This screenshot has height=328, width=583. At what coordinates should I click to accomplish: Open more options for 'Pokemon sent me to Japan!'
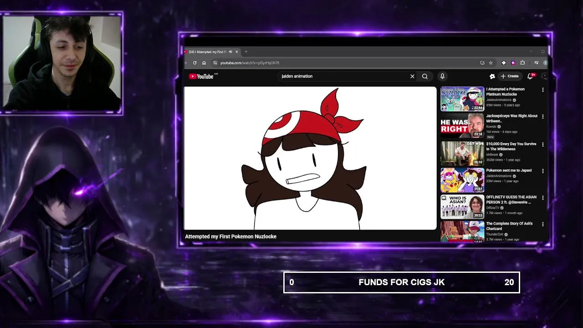click(x=542, y=171)
